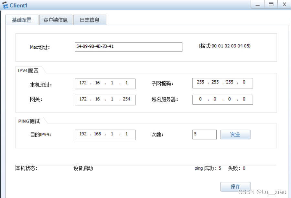The image size is (291, 198).
Task: Click the Client1 app icon in title bar
Action: click(x=5, y=5)
